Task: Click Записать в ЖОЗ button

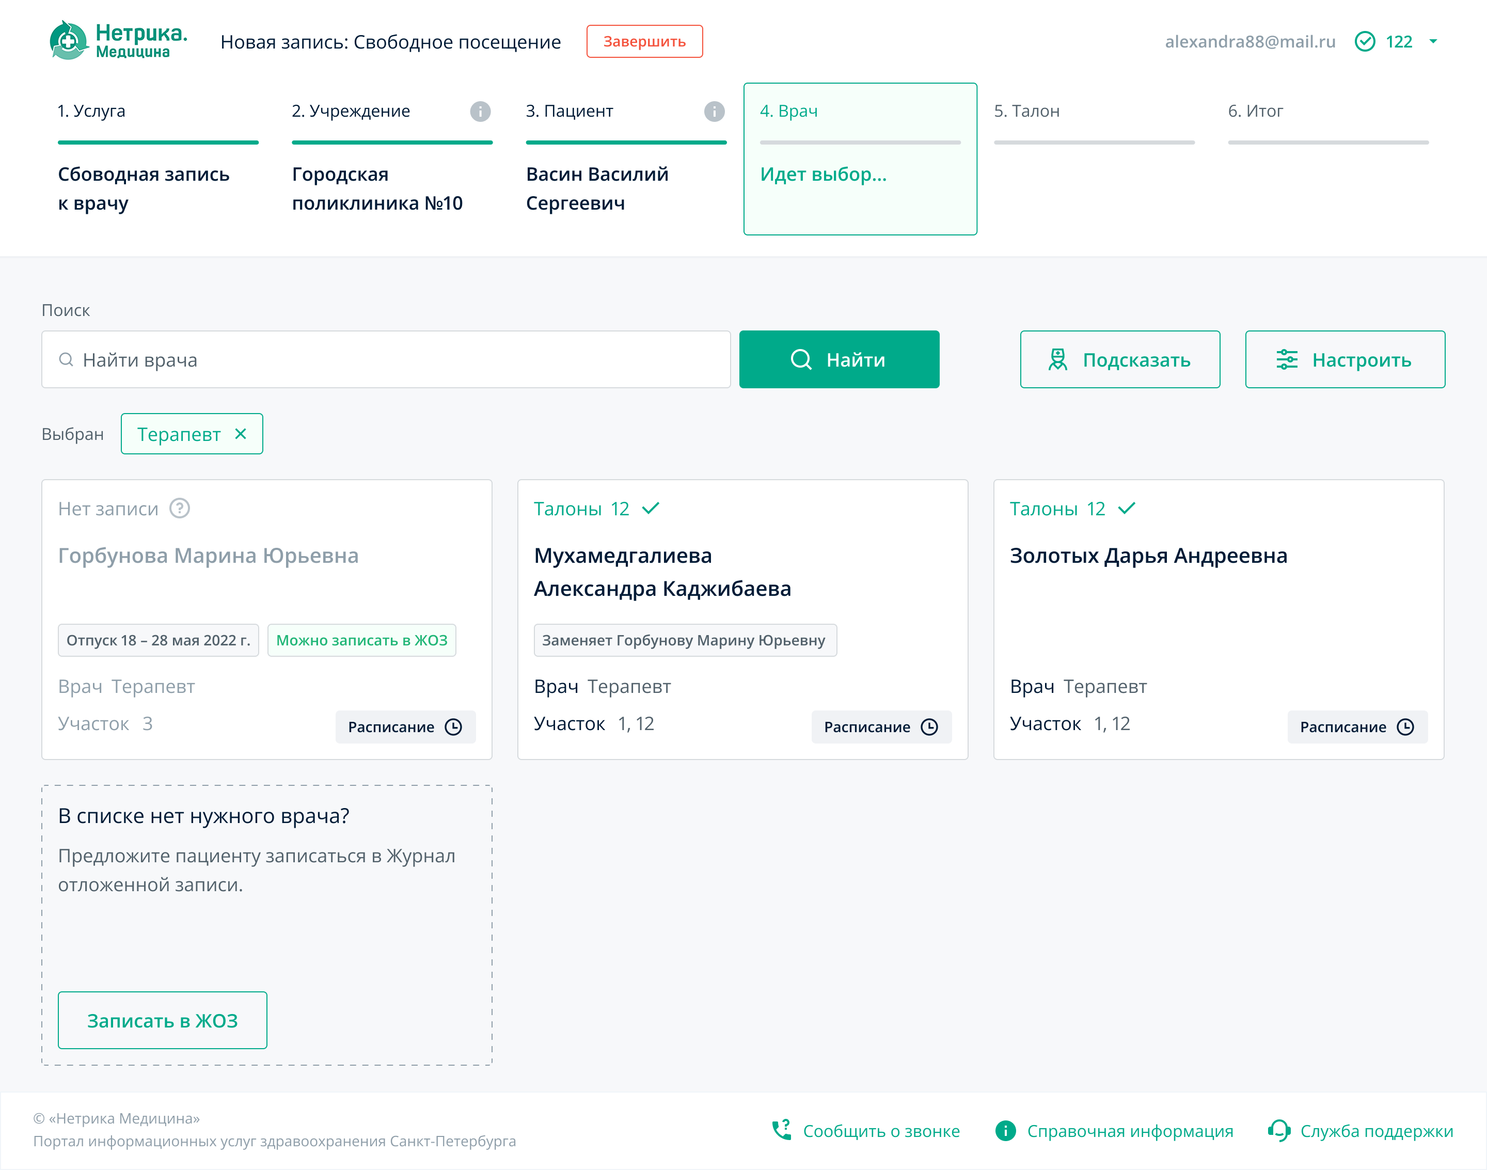Action: (162, 1020)
